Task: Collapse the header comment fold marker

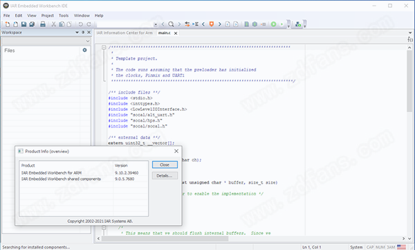Action: (104, 47)
